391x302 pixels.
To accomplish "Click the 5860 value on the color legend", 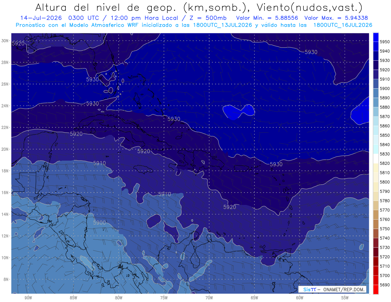I will click(384, 126).
